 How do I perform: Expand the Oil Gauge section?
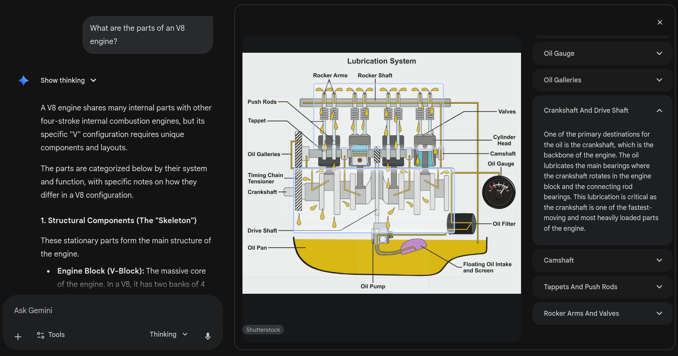pos(602,54)
